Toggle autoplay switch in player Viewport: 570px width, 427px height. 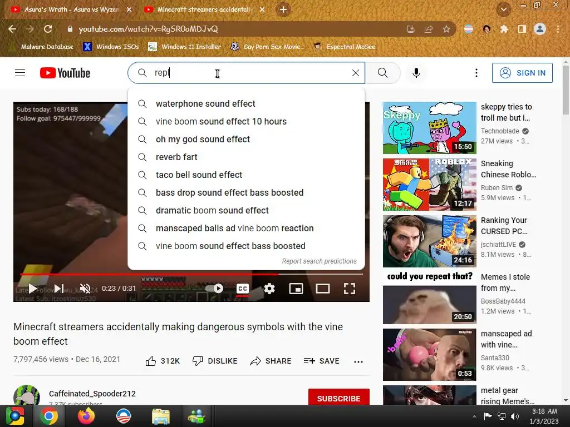click(x=214, y=289)
